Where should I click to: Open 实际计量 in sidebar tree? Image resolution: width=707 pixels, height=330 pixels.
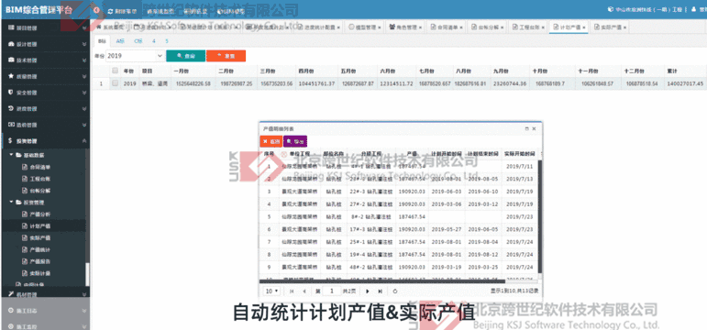pyautogui.click(x=37, y=273)
